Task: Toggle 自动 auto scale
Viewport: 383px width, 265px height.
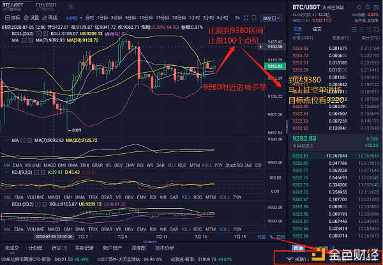Action: click(281, 237)
